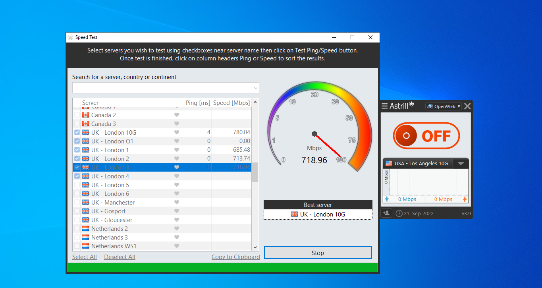Uncheck UK - London 10G checkbox
The width and height of the screenshot is (542, 288).
(77, 133)
